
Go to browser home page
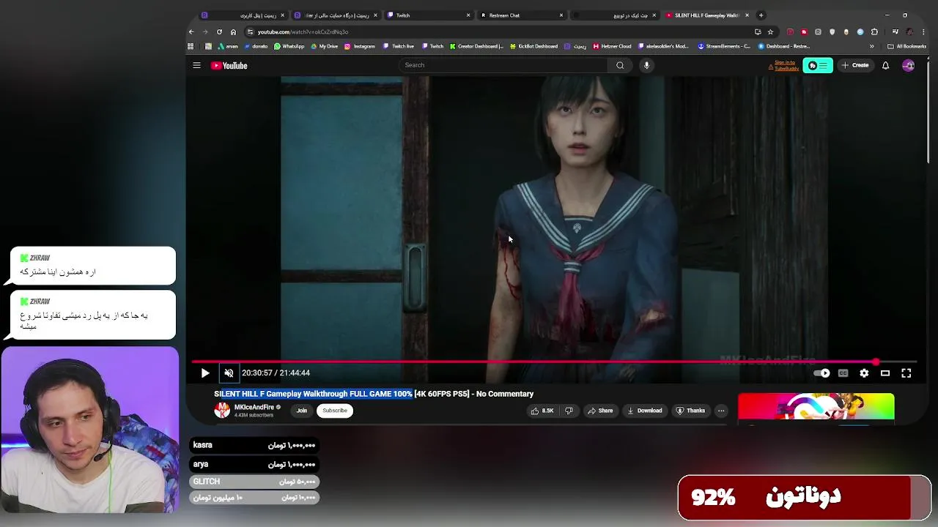tap(233, 31)
